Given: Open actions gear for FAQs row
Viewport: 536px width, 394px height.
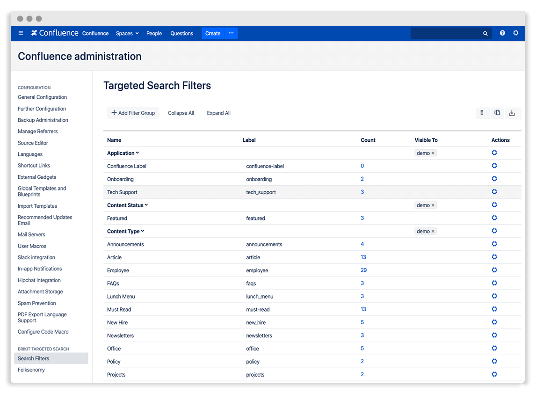Looking at the screenshot, I should [x=494, y=283].
